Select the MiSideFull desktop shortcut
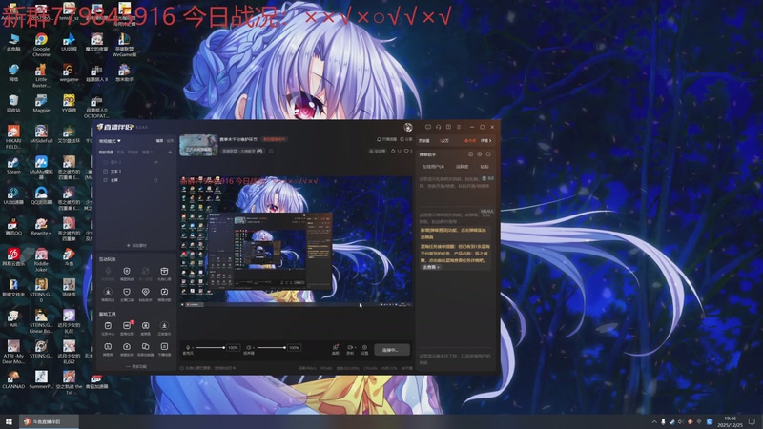763x429 pixels. click(41, 134)
